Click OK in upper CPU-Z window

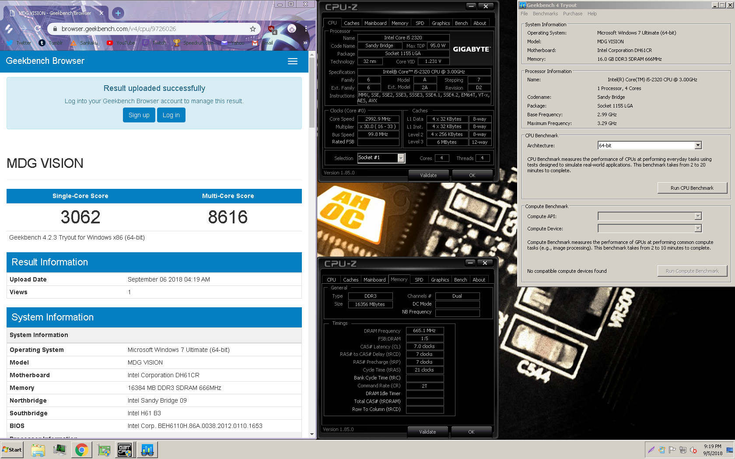tap(472, 175)
